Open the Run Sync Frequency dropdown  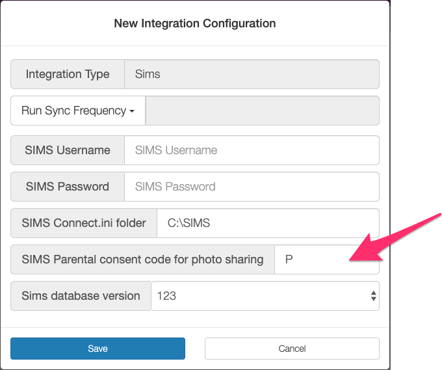pyautogui.click(x=77, y=111)
